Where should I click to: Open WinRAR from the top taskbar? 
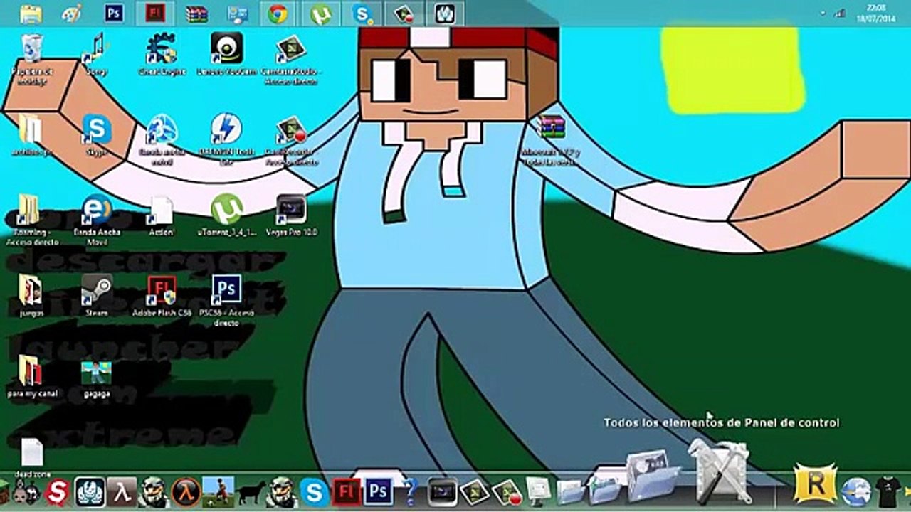tap(196, 13)
